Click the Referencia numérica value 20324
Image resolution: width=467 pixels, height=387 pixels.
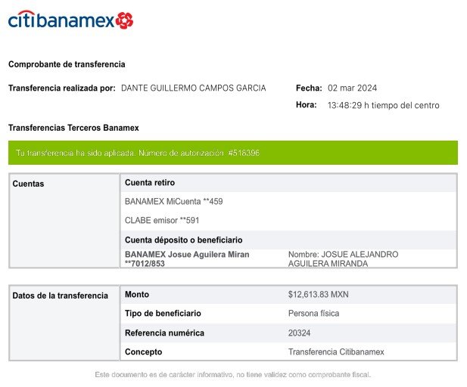(x=299, y=333)
